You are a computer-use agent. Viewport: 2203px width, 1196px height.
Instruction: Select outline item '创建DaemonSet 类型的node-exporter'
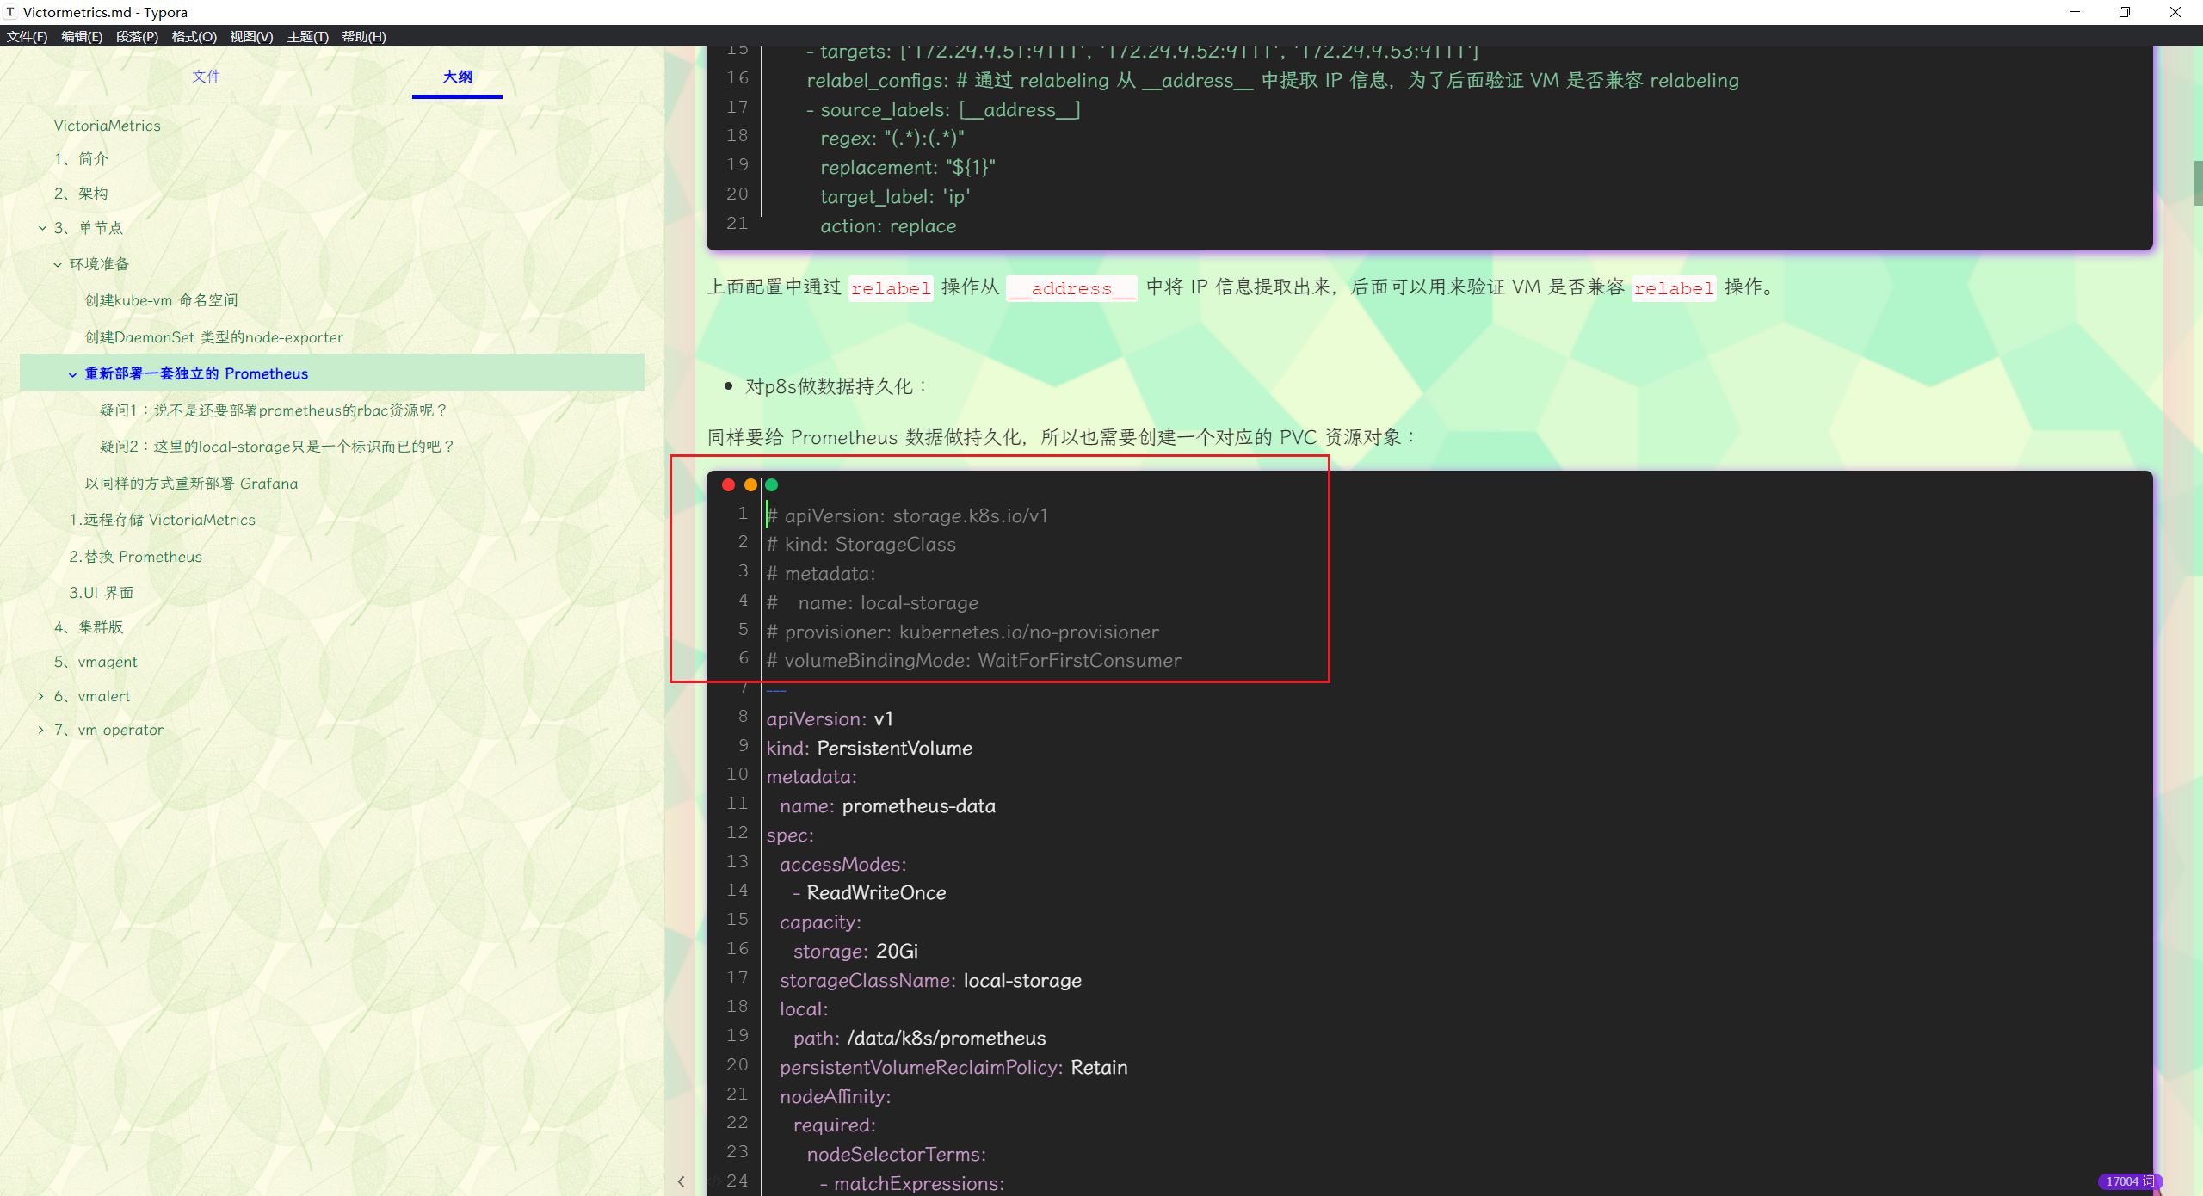click(x=213, y=337)
